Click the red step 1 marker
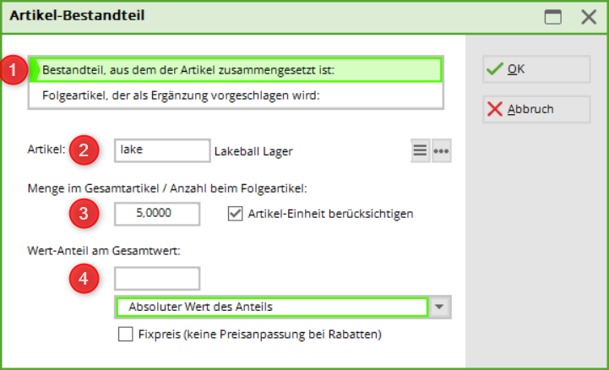 (x=14, y=70)
